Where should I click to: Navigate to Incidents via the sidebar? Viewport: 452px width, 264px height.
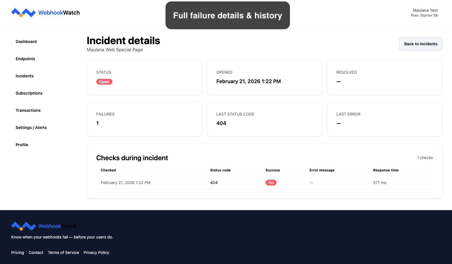(x=24, y=76)
